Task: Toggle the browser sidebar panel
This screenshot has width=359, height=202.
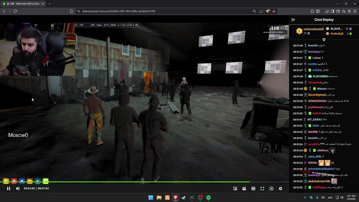Action: pos(332,11)
